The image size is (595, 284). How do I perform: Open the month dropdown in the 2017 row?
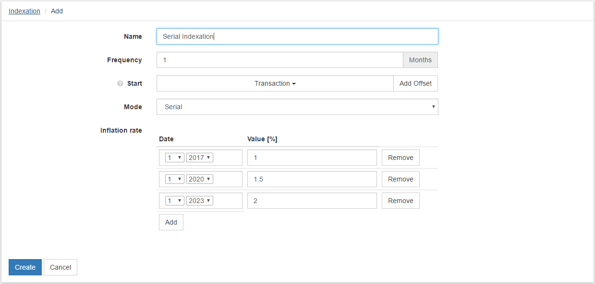(174, 158)
